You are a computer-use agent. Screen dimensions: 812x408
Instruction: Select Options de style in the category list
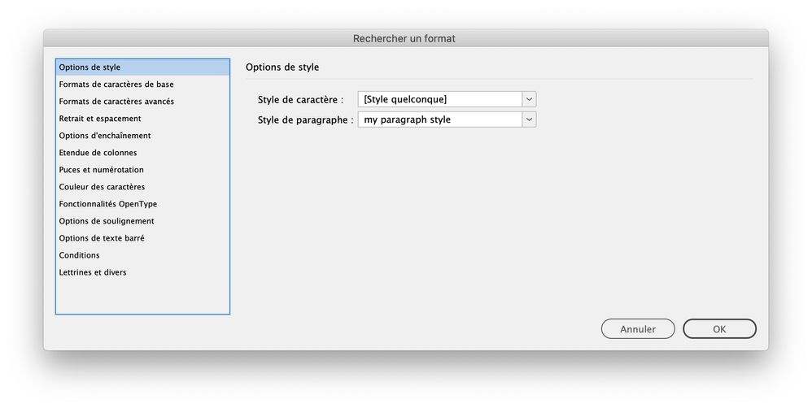click(x=90, y=67)
